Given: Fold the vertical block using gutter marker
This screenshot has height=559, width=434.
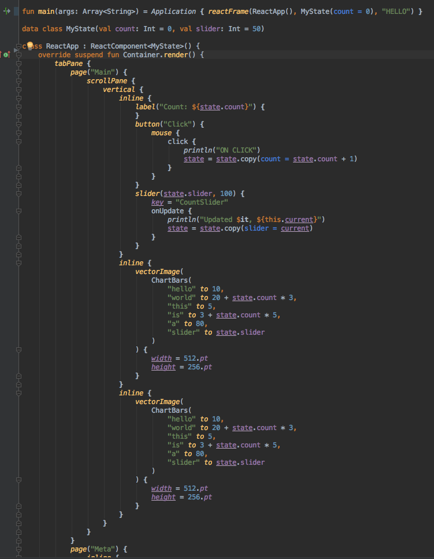Looking at the screenshot, I should coord(18,90).
